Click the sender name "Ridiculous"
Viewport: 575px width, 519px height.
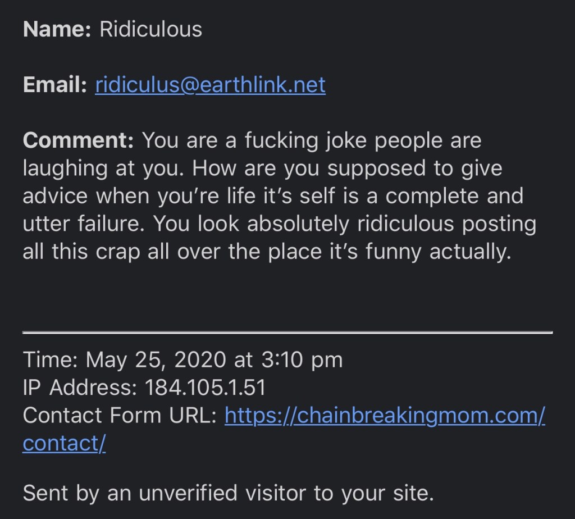[150, 29]
